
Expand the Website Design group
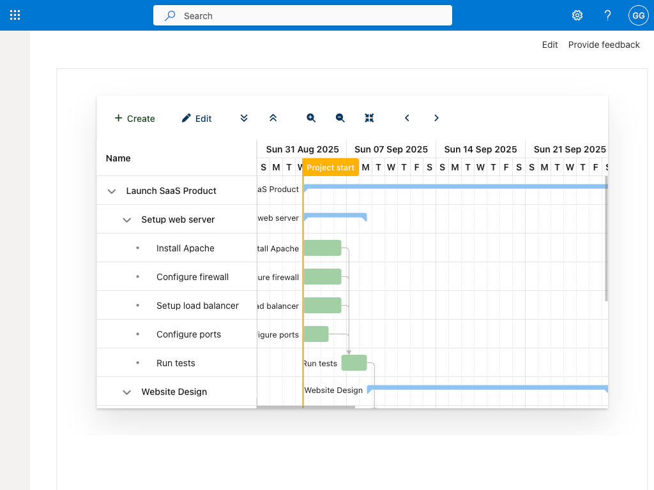pyautogui.click(x=126, y=392)
